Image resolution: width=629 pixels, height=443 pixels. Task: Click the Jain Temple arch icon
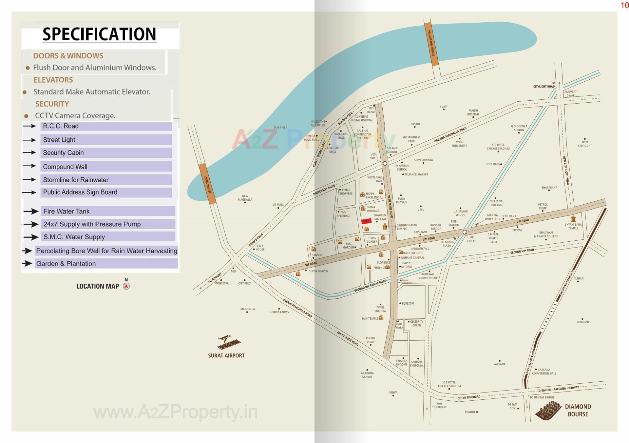(x=381, y=317)
